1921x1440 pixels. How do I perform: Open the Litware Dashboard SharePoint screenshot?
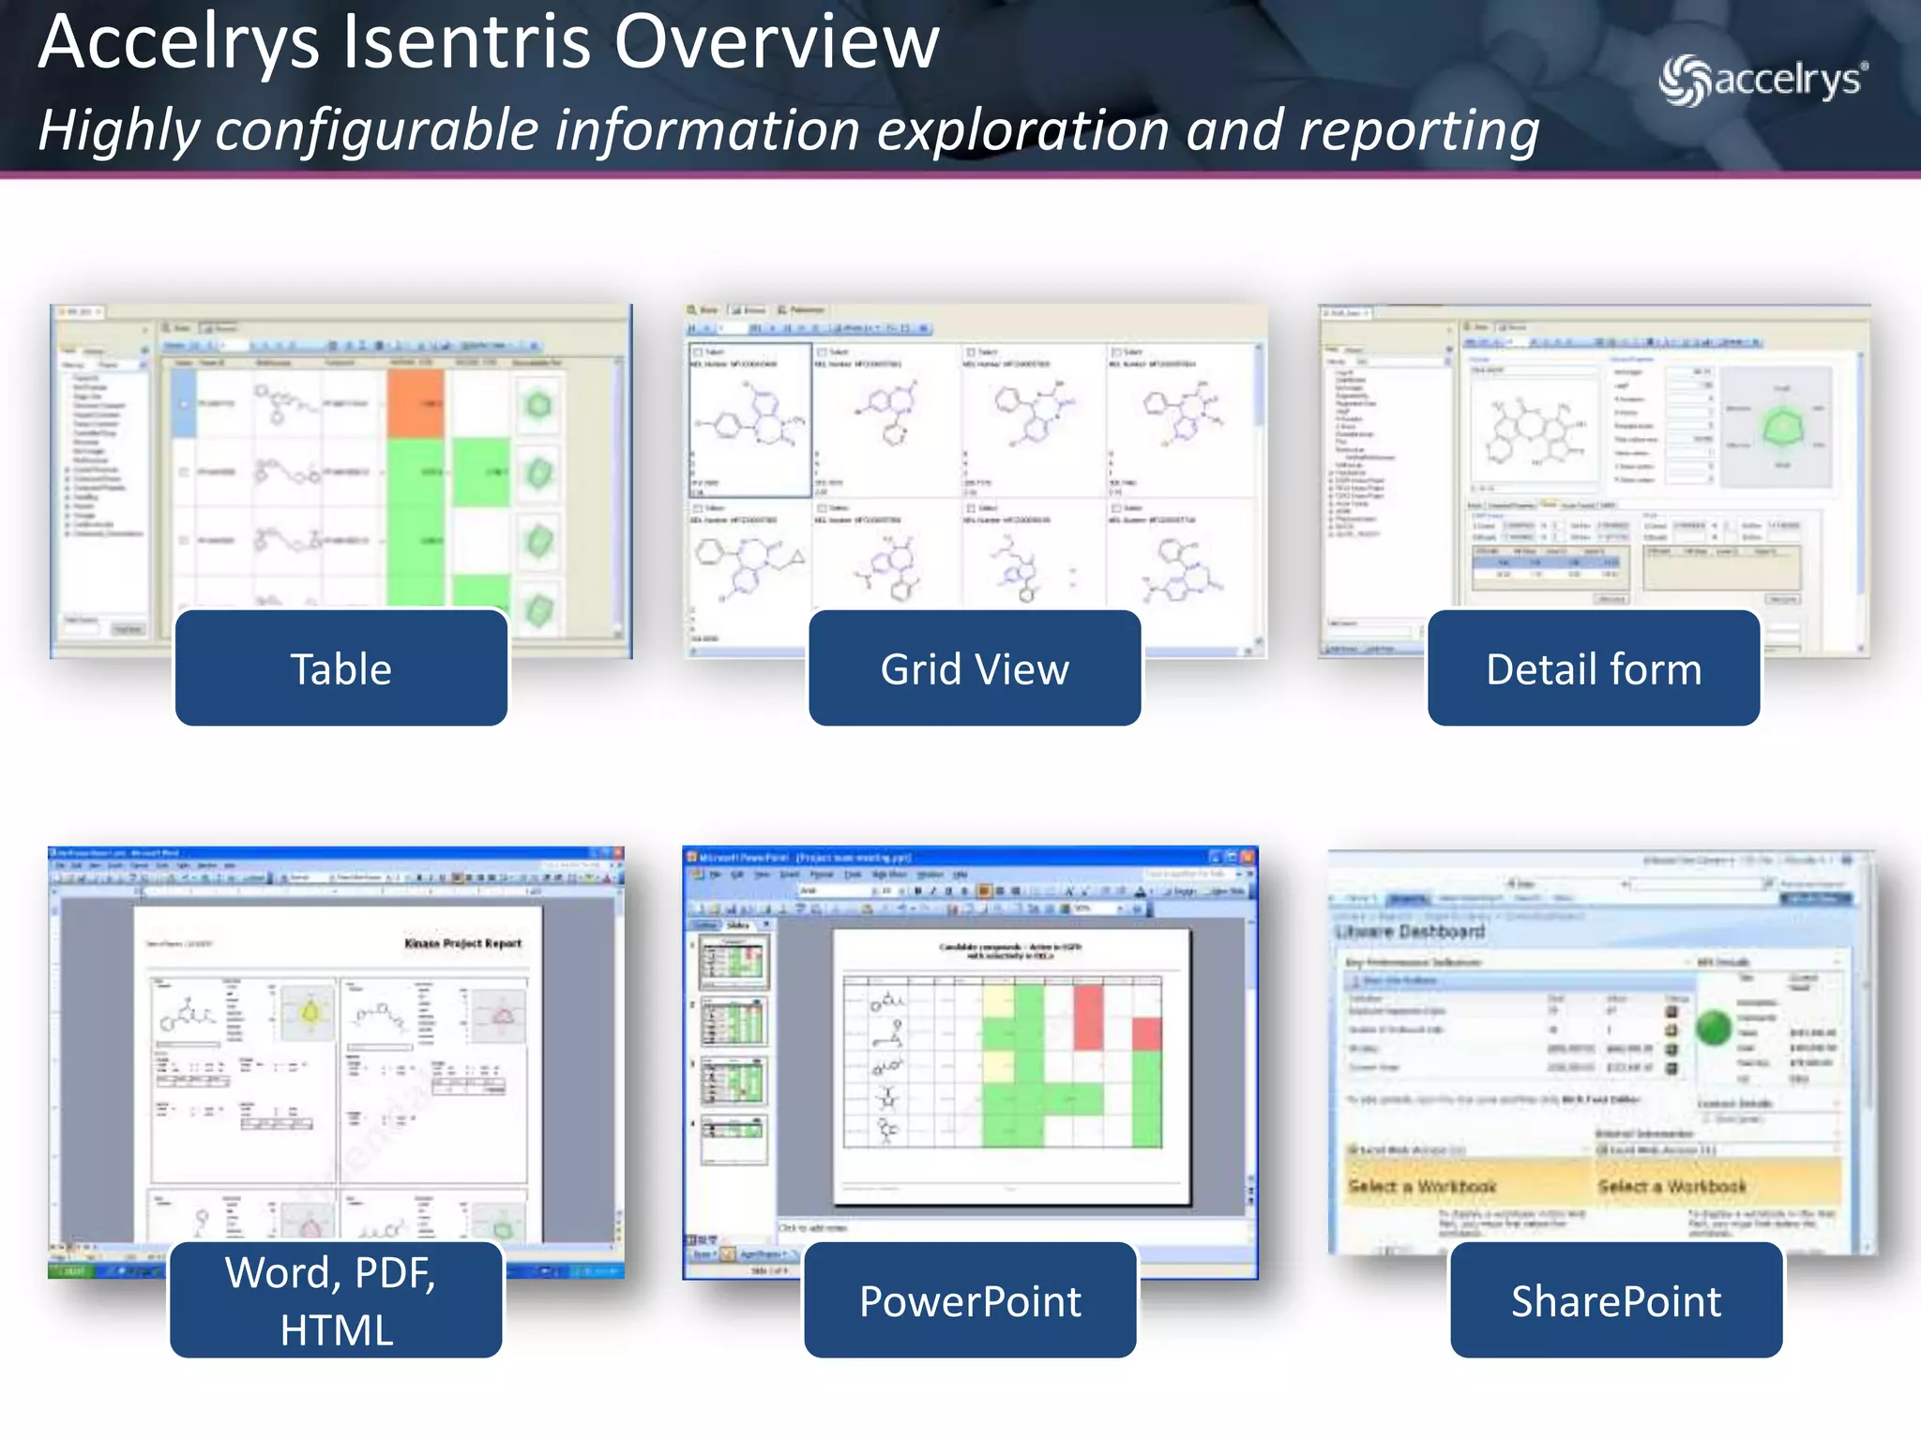(x=1601, y=1050)
